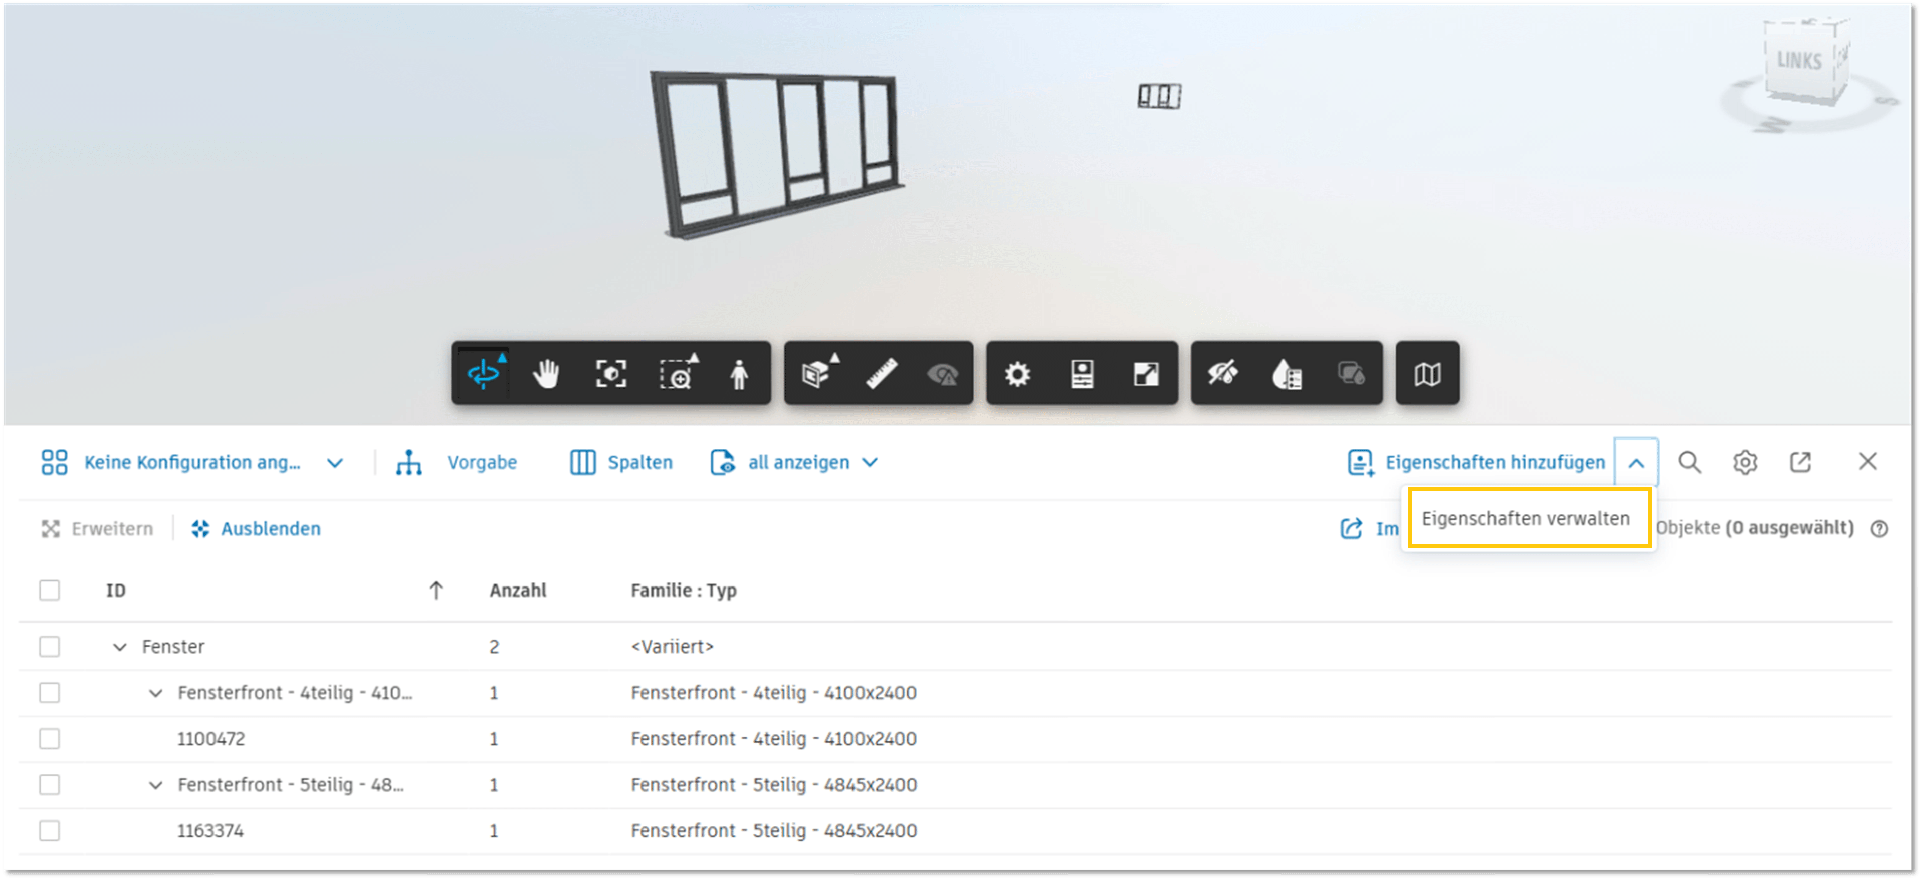Check the Fenster row checkbox

pyautogui.click(x=50, y=646)
